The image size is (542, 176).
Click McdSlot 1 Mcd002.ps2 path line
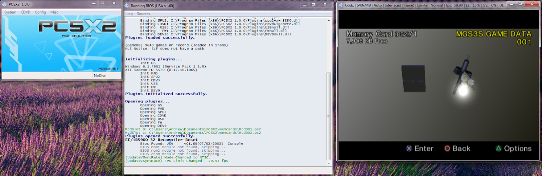[193, 133]
